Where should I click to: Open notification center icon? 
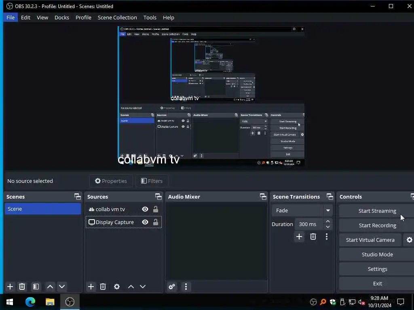coord(401,302)
